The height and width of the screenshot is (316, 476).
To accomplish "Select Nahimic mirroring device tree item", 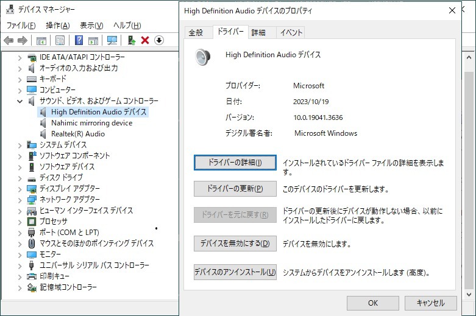I will coord(91,123).
